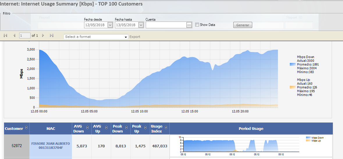This screenshot has height=159, width=343.
Task: Enable the Show Data checkbox
Action: point(197,25)
